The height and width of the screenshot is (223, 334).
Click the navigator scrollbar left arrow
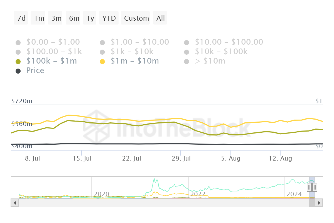14,203
